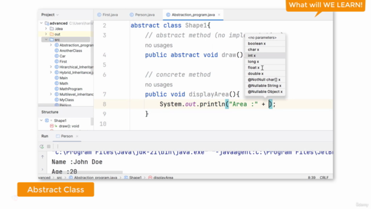Click the AnotherClass class icon
Screen dimensions: 371x209
(x=57, y=51)
